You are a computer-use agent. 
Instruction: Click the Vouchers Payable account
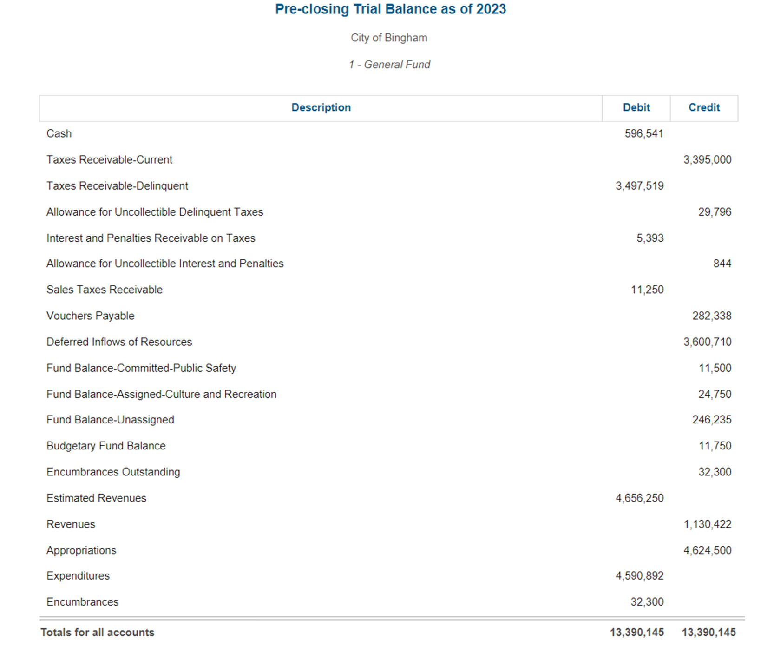click(90, 316)
